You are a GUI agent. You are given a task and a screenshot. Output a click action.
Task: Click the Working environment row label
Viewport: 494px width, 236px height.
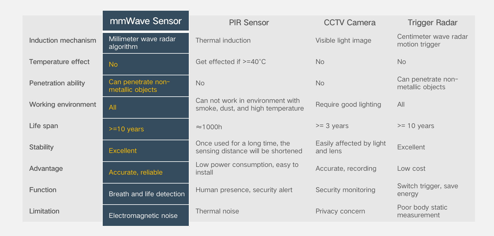click(63, 104)
